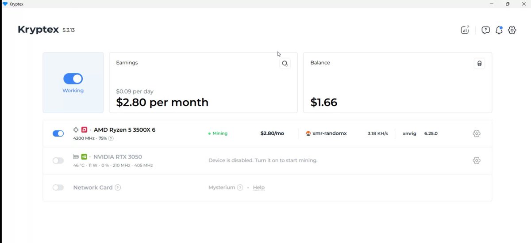Click the Earnings card heading
Image resolution: width=531 pixels, height=243 pixels.
pos(127,63)
